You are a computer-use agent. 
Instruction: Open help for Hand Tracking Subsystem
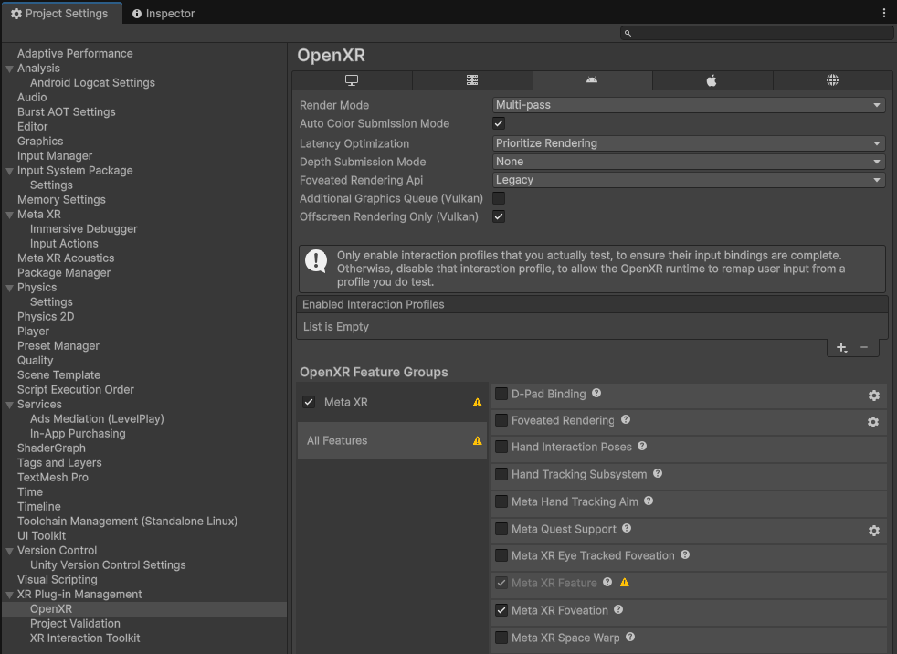658,473
